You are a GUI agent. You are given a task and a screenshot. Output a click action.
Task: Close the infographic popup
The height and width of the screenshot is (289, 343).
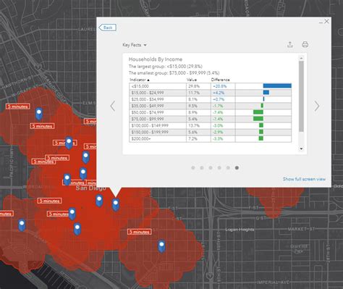(326, 21)
